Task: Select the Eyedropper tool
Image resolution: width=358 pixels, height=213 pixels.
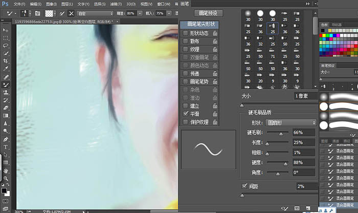Action: 6,69
